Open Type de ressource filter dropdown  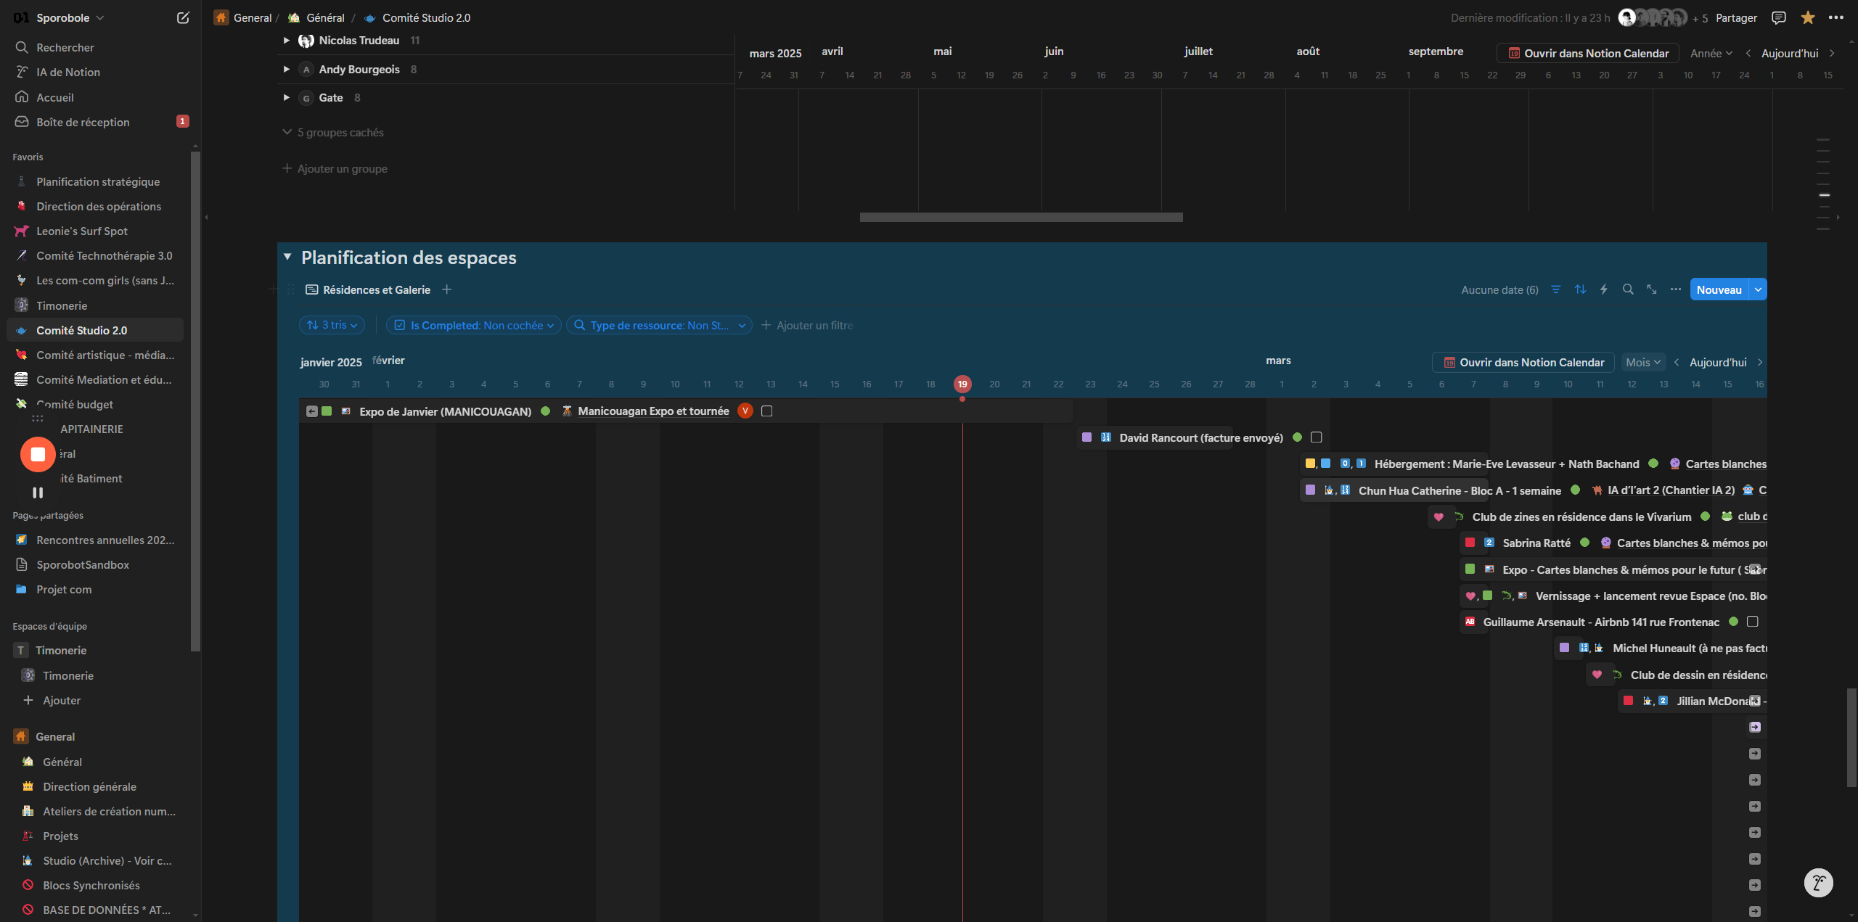659,325
